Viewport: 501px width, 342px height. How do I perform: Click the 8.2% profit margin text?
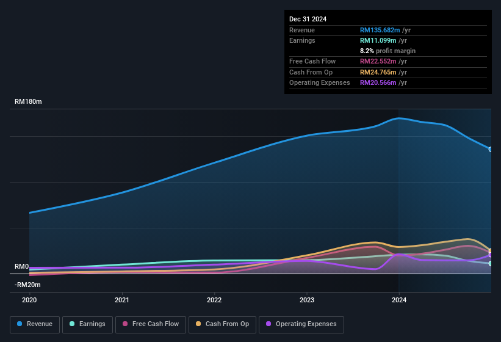click(387, 51)
